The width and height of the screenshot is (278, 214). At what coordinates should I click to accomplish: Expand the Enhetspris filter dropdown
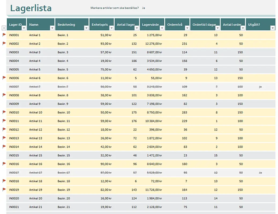point(111,28)
